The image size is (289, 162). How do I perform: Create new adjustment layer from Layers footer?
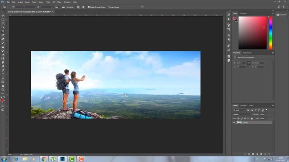[x=257, y=154]
